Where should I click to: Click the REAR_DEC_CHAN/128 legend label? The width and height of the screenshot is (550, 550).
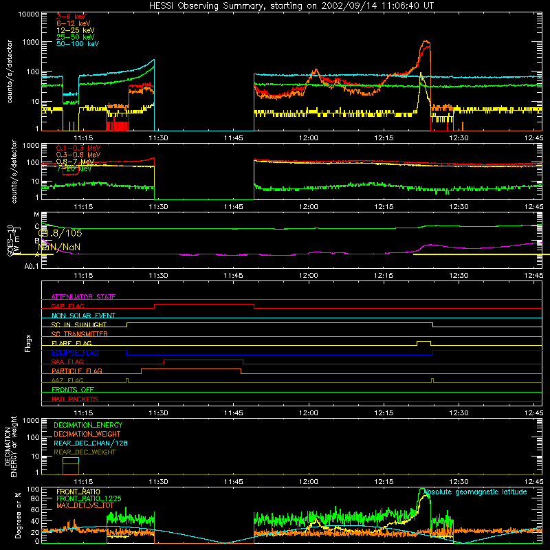(x=91, y=443)
